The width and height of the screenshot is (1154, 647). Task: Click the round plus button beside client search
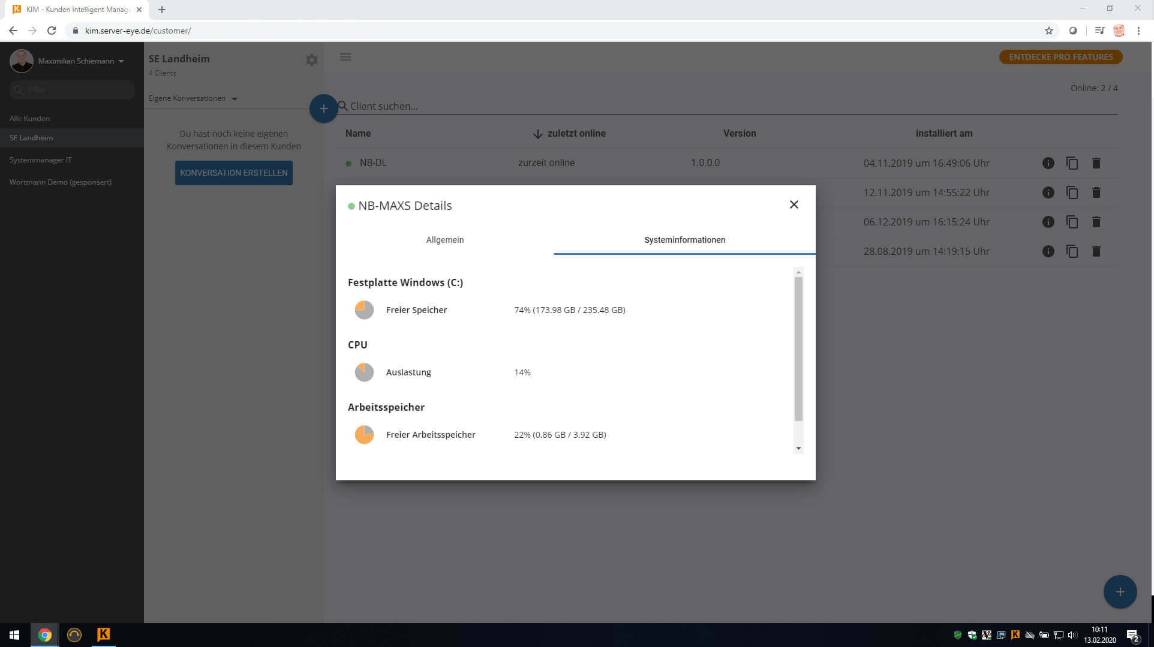(x=323, y=109)
